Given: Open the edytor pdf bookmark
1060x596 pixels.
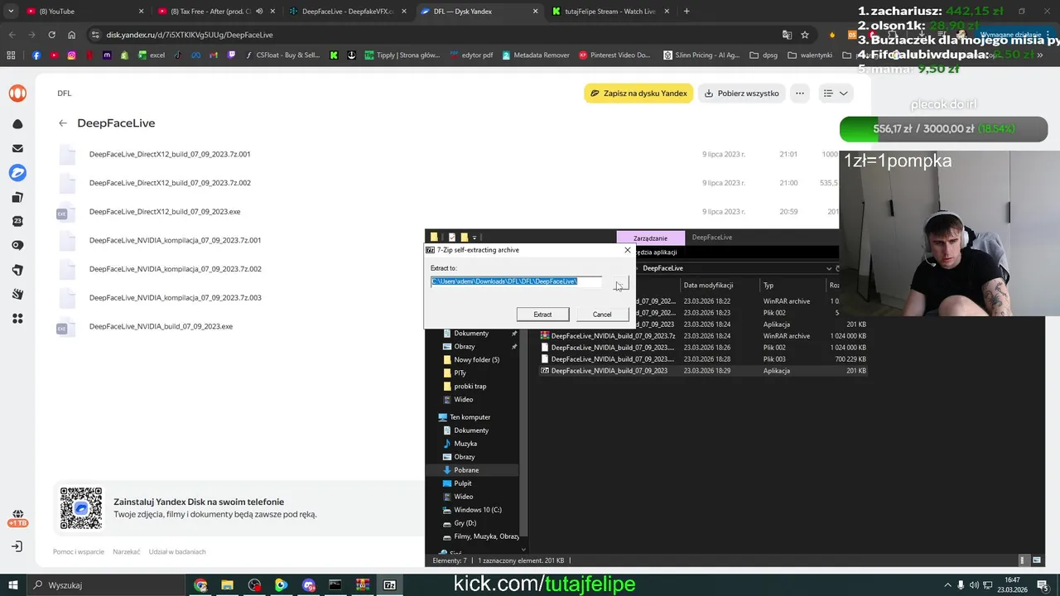Looking at the screenshot, I should 471,55.
